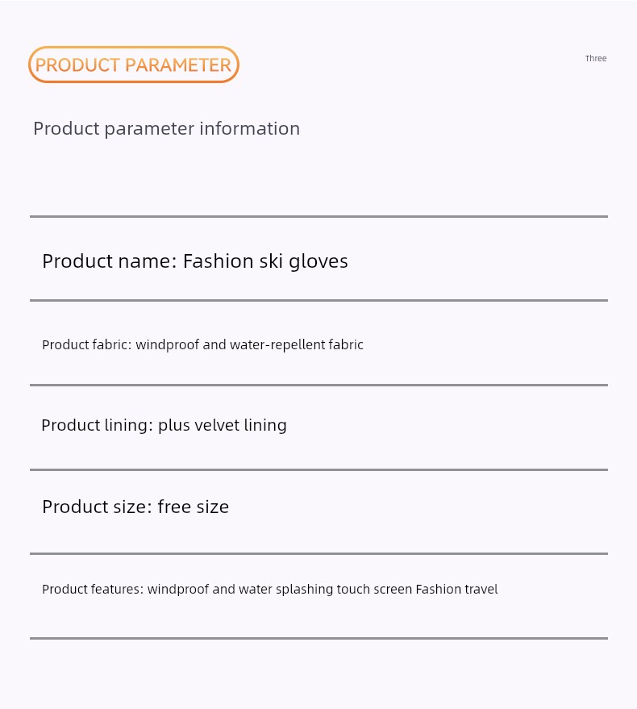Click the "Product size:" label

tap(98, 507)
